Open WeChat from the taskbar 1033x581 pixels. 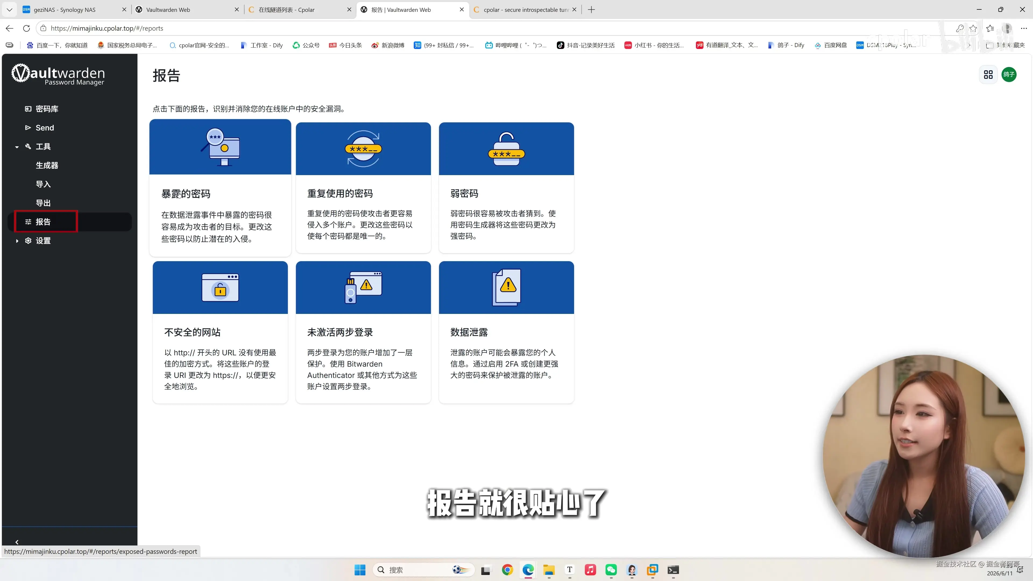[611, 570]
